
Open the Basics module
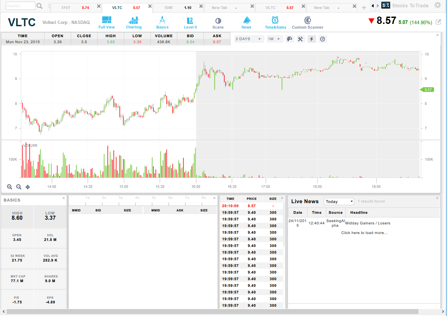162,23
